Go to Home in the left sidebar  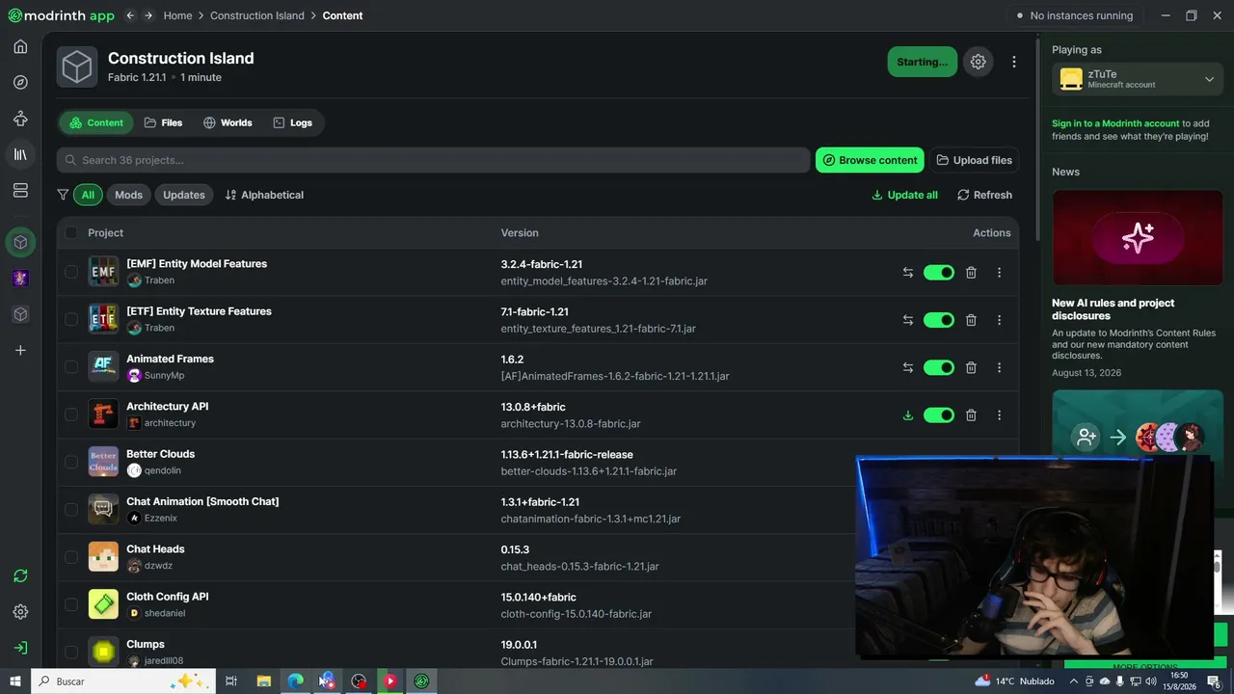pos(20,46)
